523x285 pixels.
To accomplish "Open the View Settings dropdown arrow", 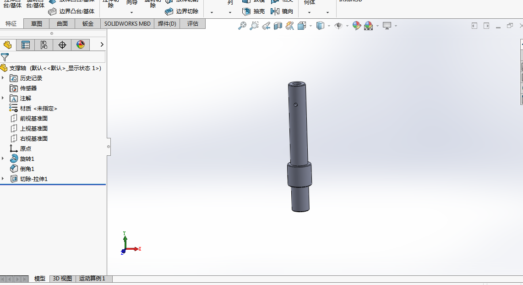I will (396, 26).
